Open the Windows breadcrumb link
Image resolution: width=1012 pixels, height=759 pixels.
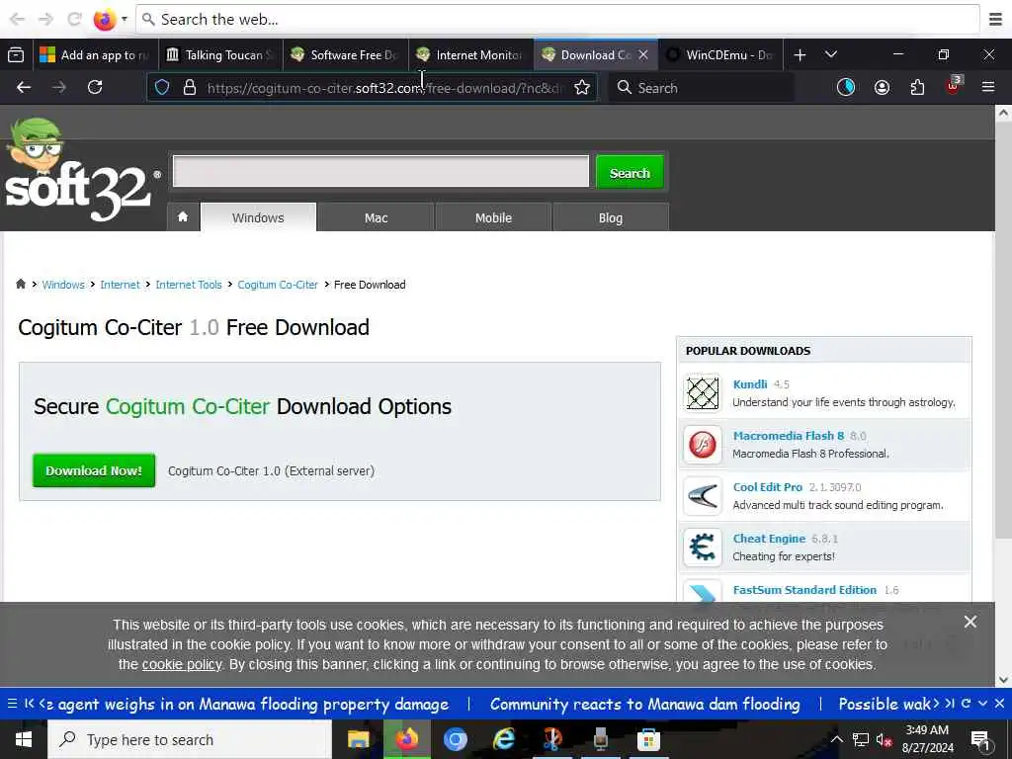[63, 285]
